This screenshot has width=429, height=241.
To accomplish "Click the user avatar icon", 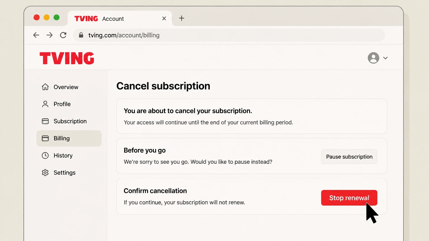I will 373,58.
